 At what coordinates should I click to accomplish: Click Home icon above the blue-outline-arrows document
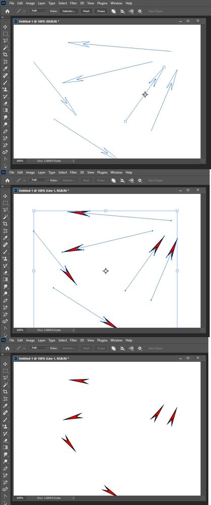(8, 11)
